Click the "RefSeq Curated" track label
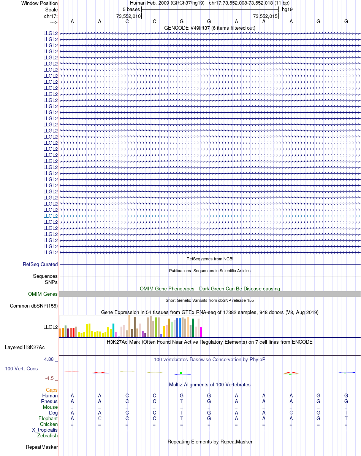The image size is (361, 456). 40,265
